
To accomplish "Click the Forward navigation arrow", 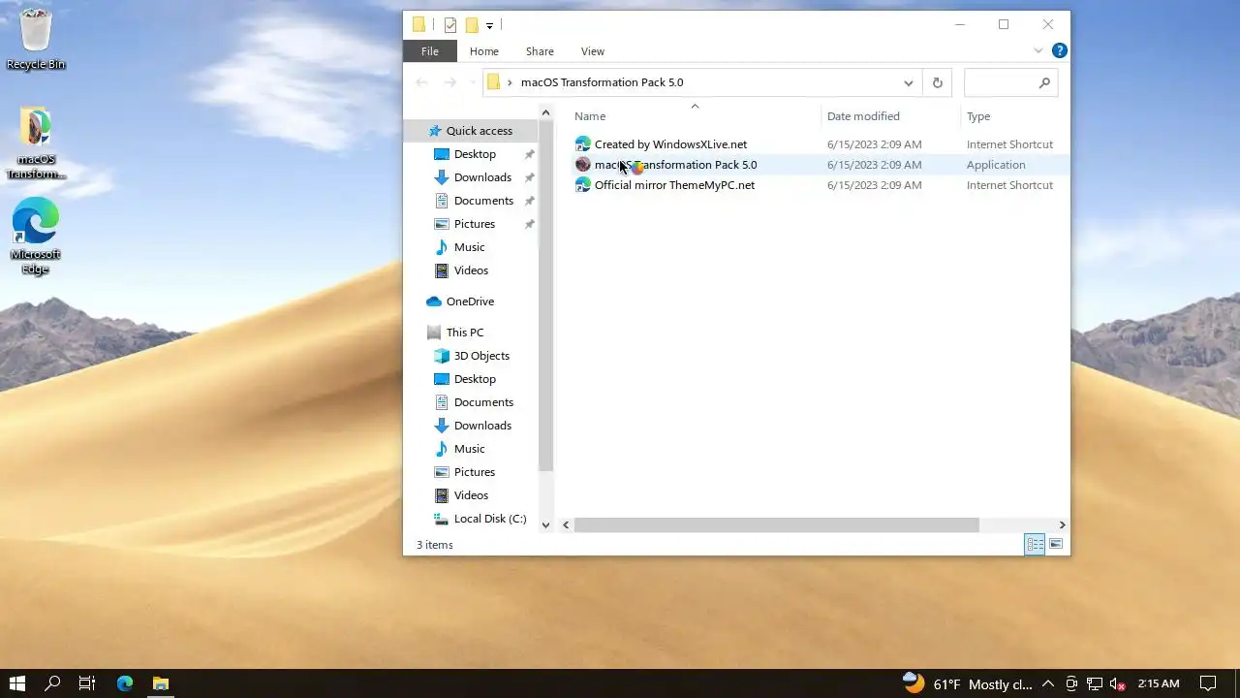I will [449, 82].
